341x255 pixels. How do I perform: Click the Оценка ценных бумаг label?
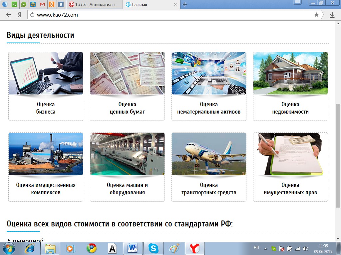tap(127, 108)
